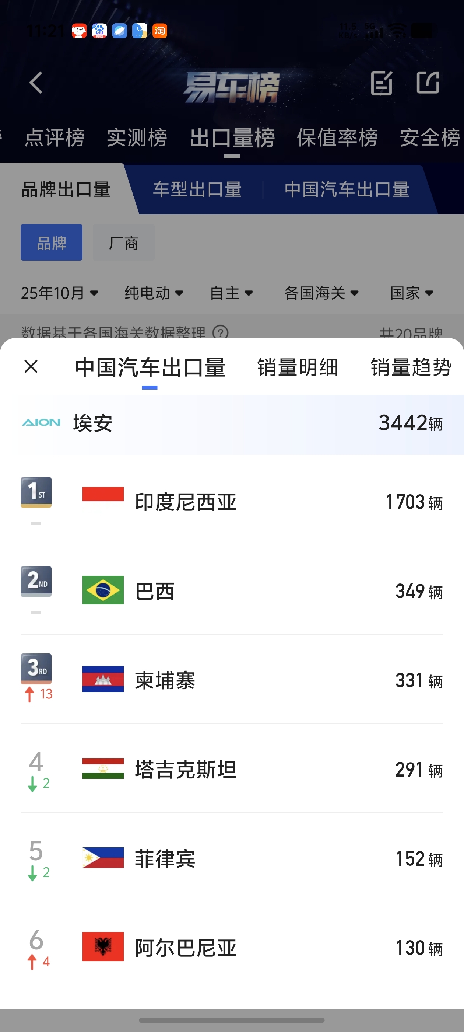Switch to the 销量明细 tab
This screenshot has width=464, height=1032.
coord(298,367)
